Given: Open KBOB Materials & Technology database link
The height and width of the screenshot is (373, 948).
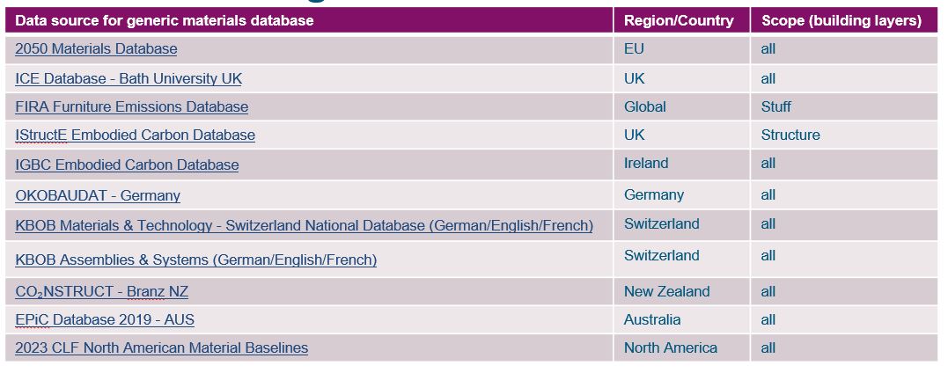Looking at the screenshot, I should point(304,225).
